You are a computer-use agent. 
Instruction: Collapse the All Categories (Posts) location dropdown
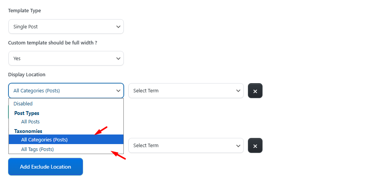(66, 91)
